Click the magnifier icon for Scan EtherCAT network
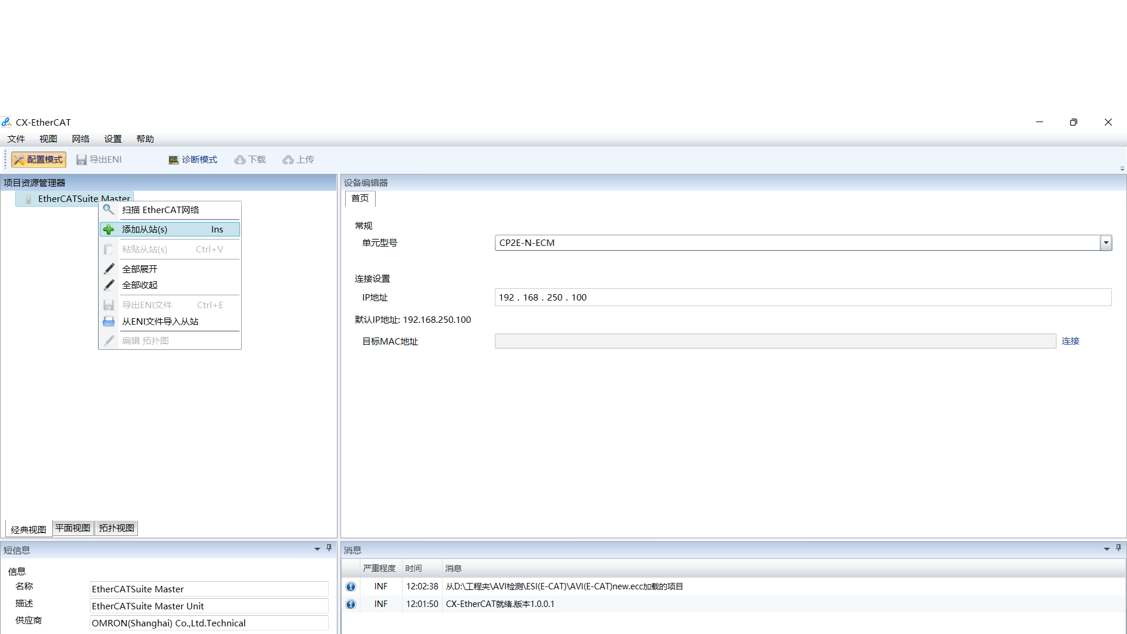The height and width of the screenshot is (634, 1127). pos(109,210)
